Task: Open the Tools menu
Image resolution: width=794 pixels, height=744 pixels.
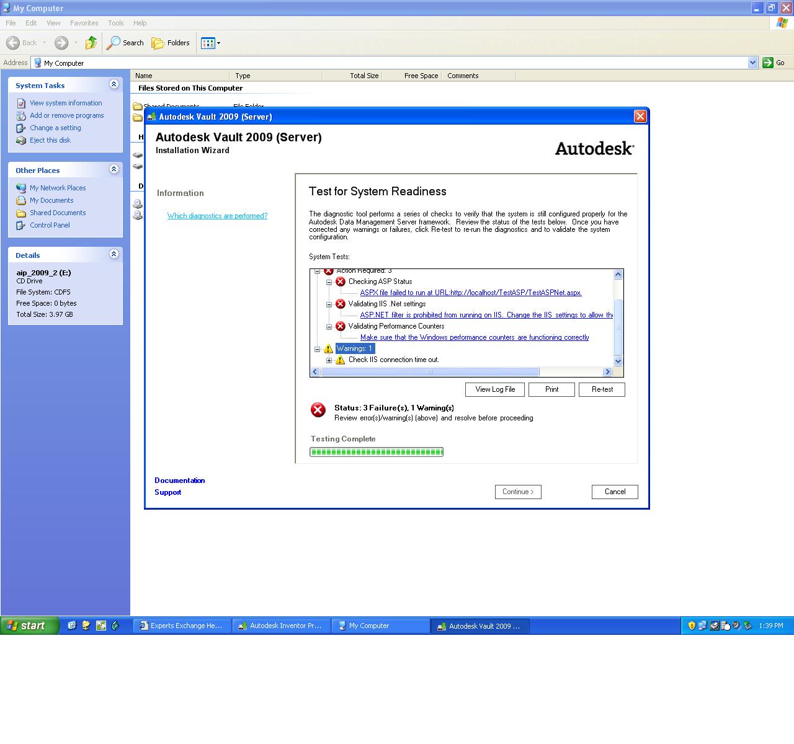Action: click(x=115, y=23)
